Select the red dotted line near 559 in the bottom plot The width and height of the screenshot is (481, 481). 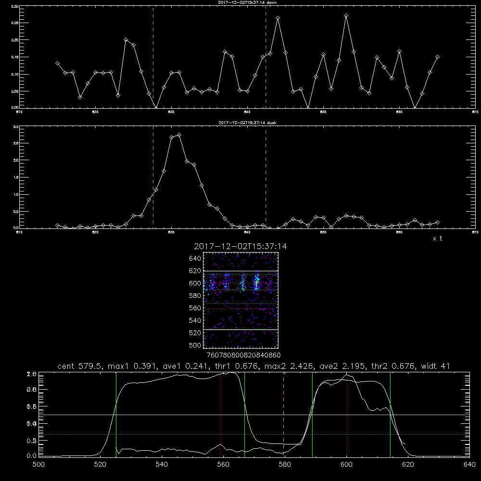pos(221,414)
